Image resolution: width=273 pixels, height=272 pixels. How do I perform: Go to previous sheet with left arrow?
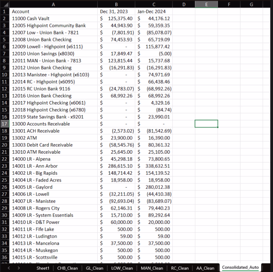click(x=9, y=268)
